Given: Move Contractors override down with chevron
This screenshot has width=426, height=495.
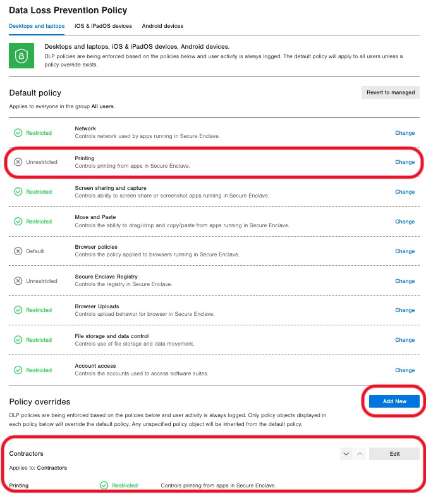Looking at the screenshot, I should [x=346, y=454].
